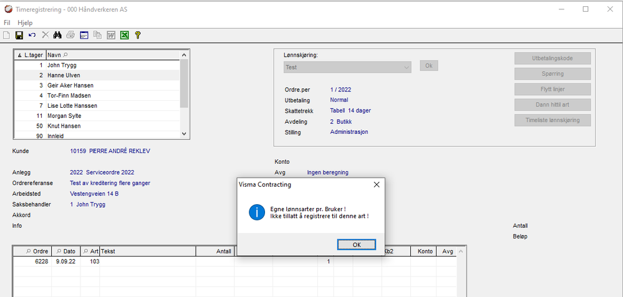Click the magnifier in Dato column header
This screenshot has width=623, height=297.
59,251
